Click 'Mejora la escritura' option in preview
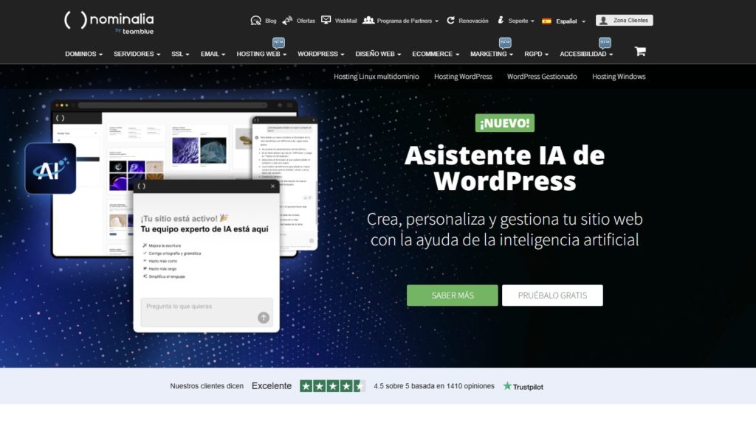This screenshot has width=756, height=434. pos(165,245)
